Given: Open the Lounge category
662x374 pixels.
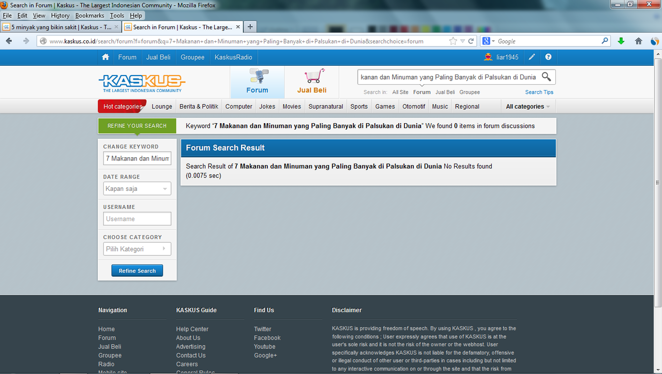Looking at the screenshot, I should (x=162, y=107).
